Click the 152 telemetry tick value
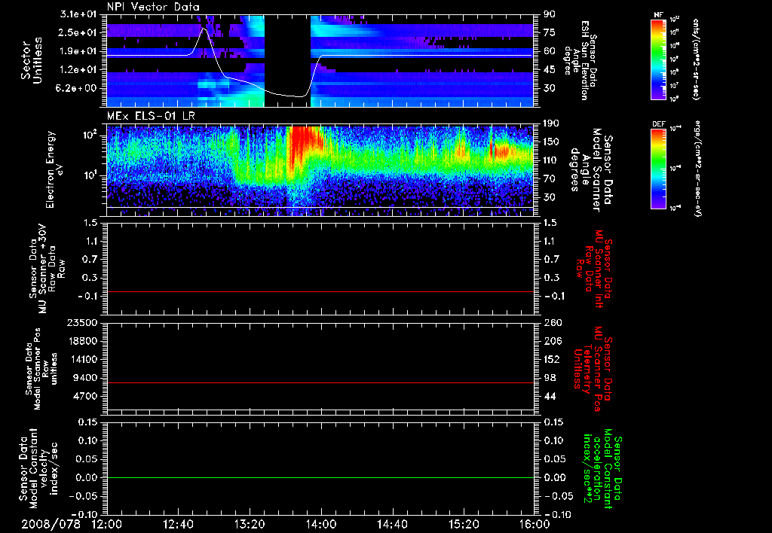 click(x=551, y=359)
